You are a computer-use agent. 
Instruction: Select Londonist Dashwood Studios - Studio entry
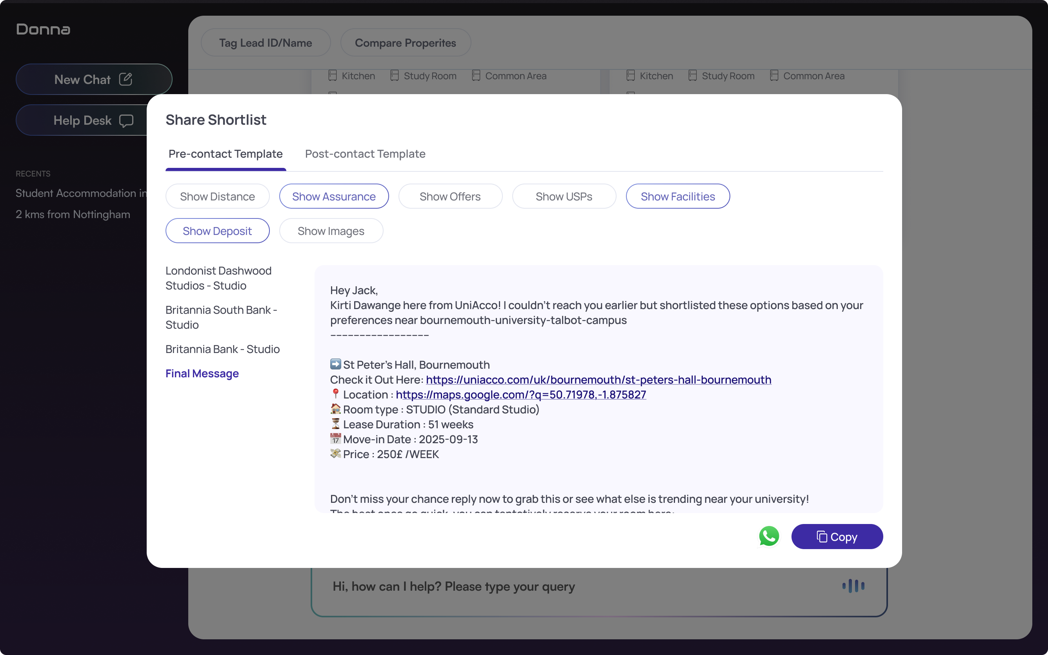pos(219,278)
